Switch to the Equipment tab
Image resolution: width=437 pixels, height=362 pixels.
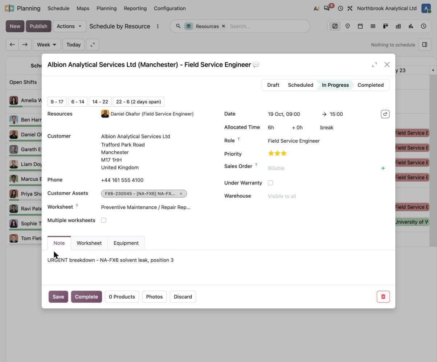point(126,243)
